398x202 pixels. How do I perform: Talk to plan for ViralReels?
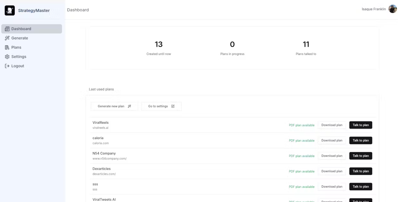361,125
